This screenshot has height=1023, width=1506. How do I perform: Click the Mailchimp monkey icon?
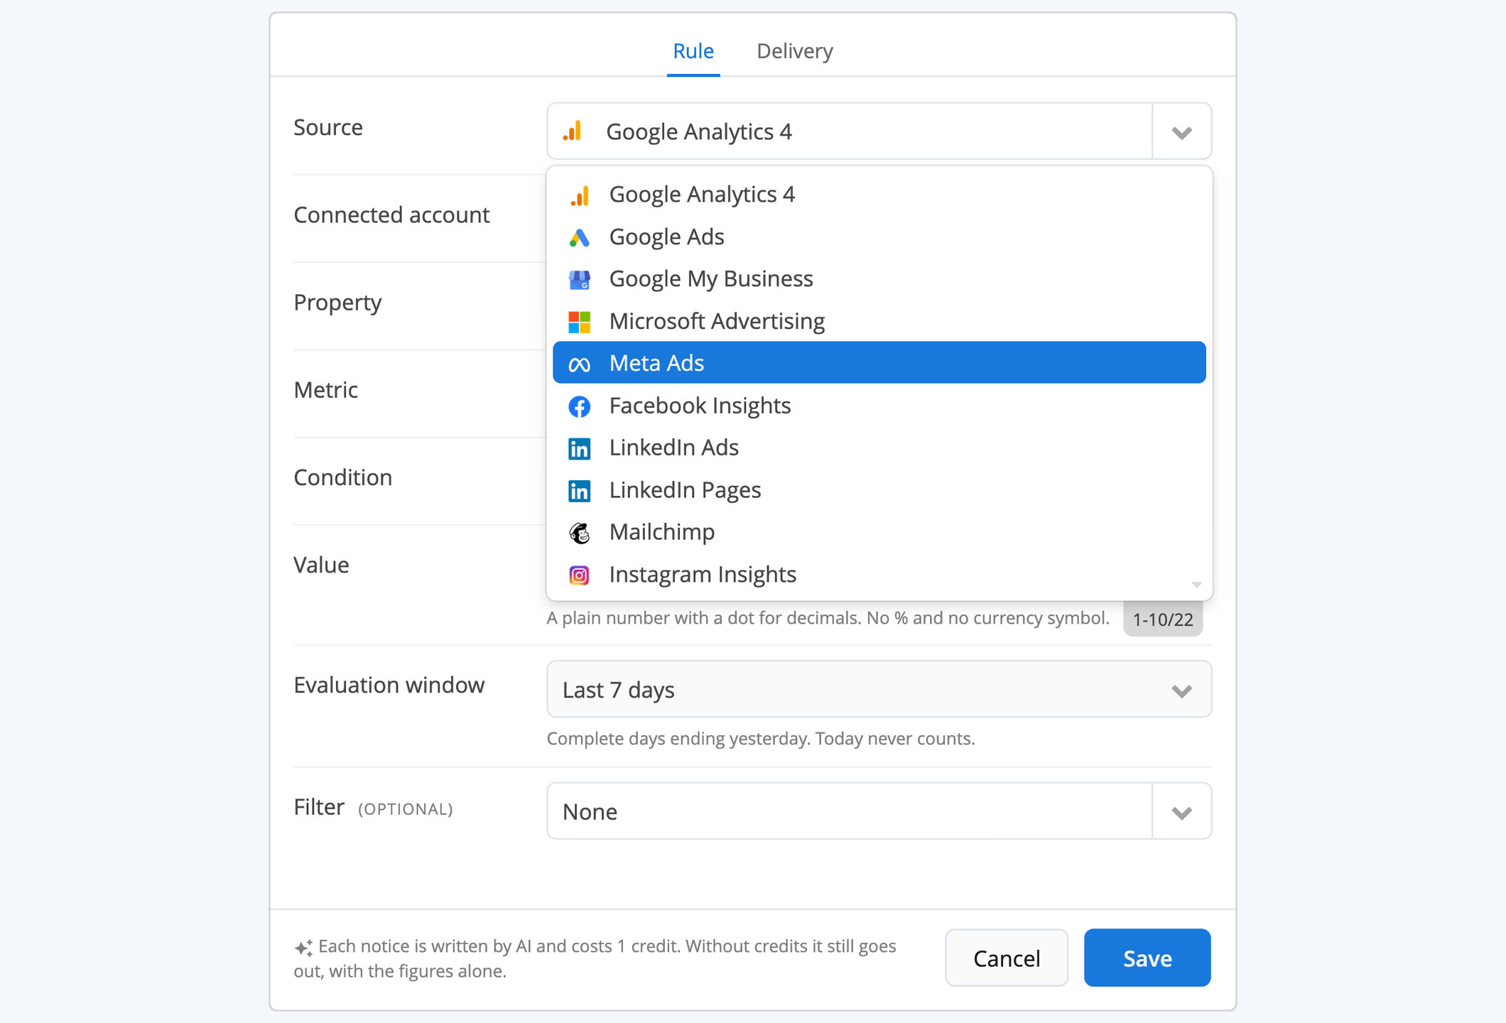coord(580,533)
